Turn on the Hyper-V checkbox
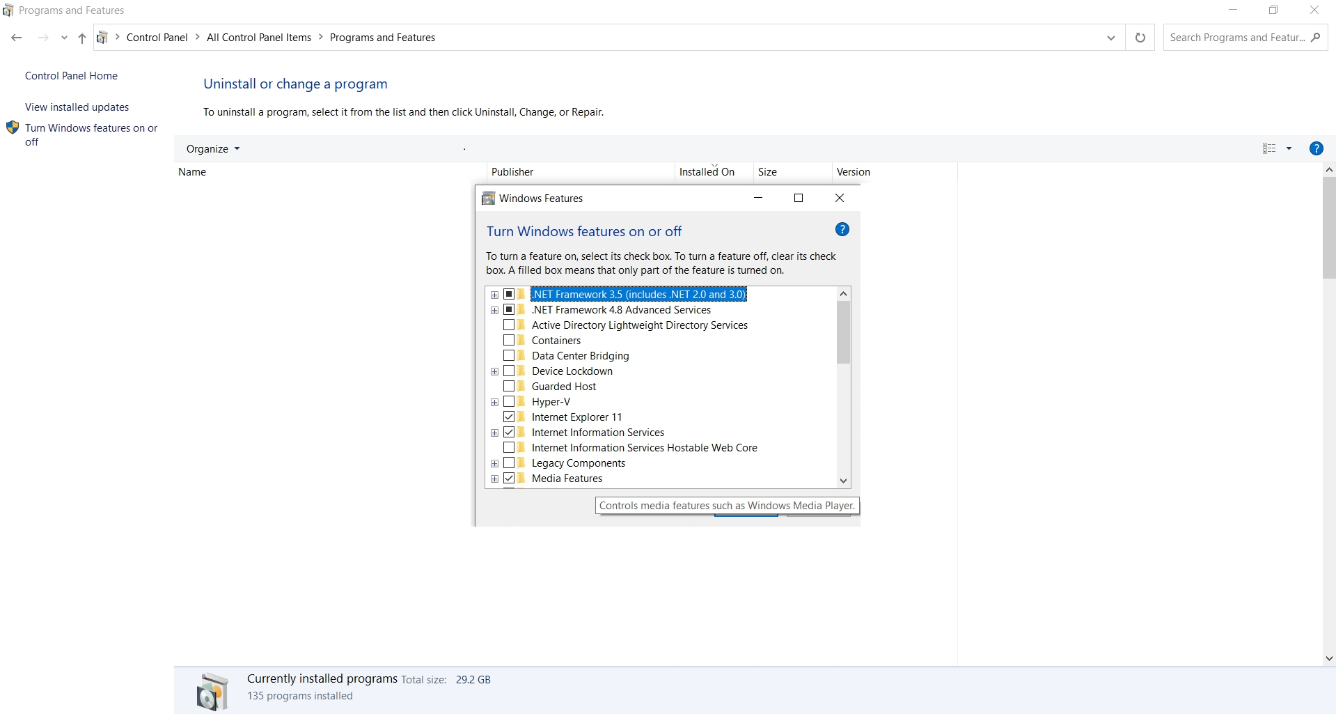 tap(509, 401)
